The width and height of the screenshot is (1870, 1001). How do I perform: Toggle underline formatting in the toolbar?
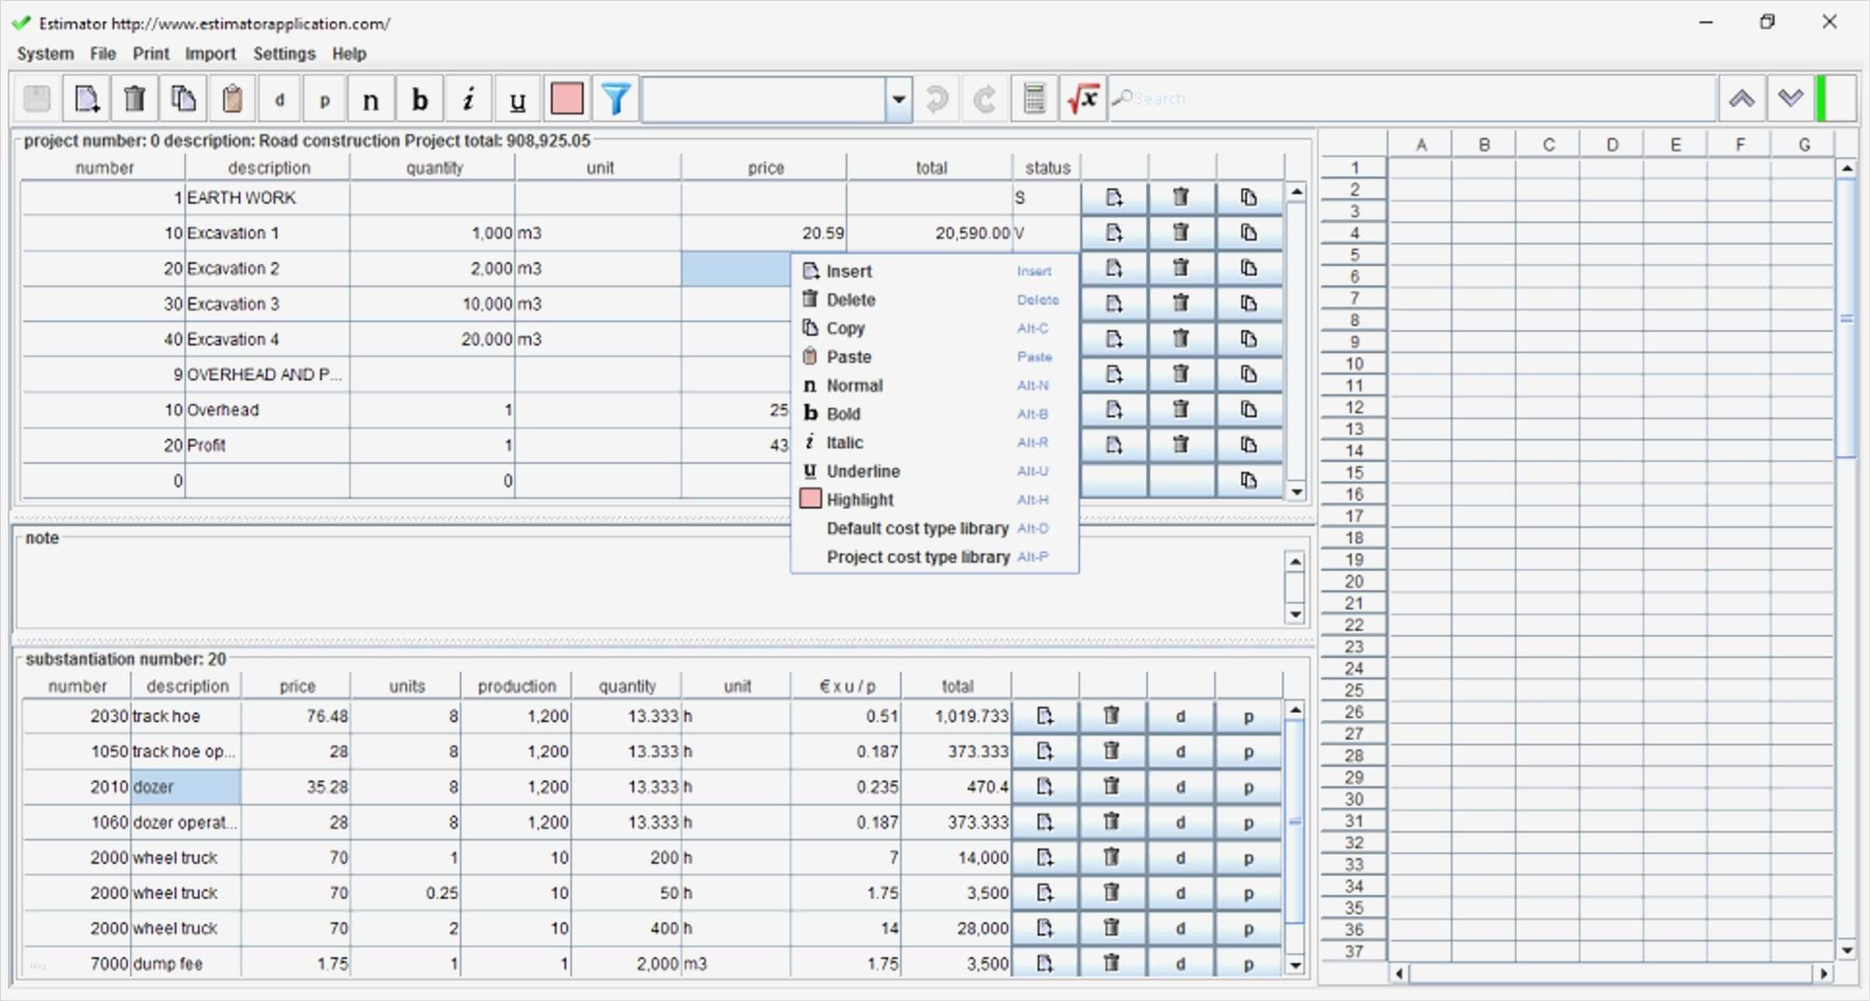coord(516,98)
